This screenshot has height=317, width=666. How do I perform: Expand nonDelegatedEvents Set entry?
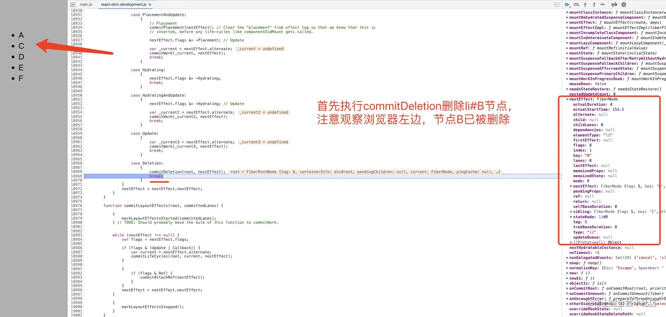(567, 258)
